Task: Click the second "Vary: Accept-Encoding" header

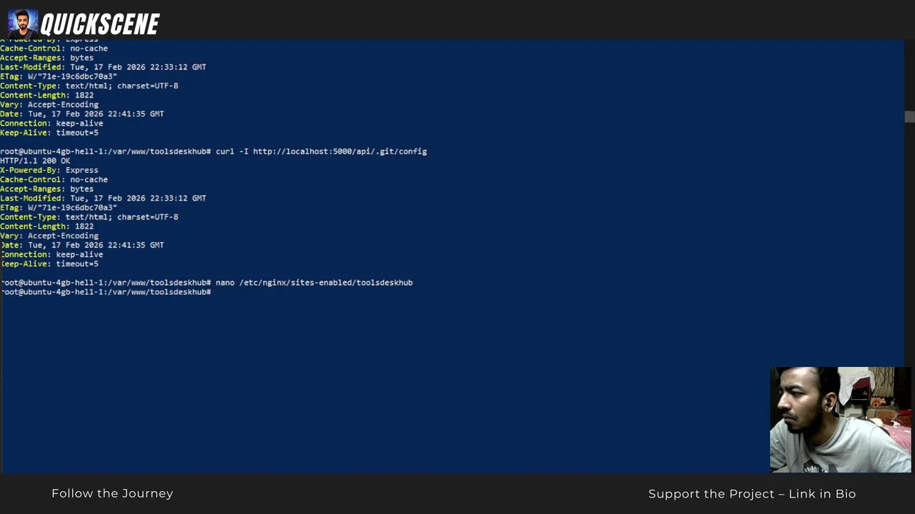Action: (49, 236)
